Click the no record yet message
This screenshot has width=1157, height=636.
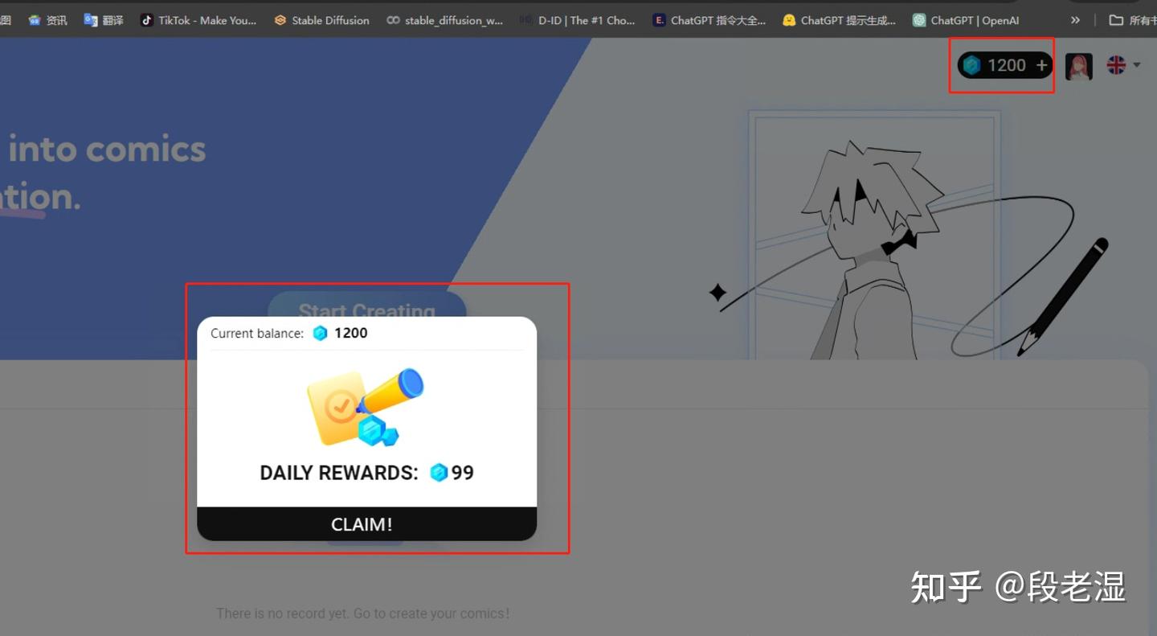(362, 613)
